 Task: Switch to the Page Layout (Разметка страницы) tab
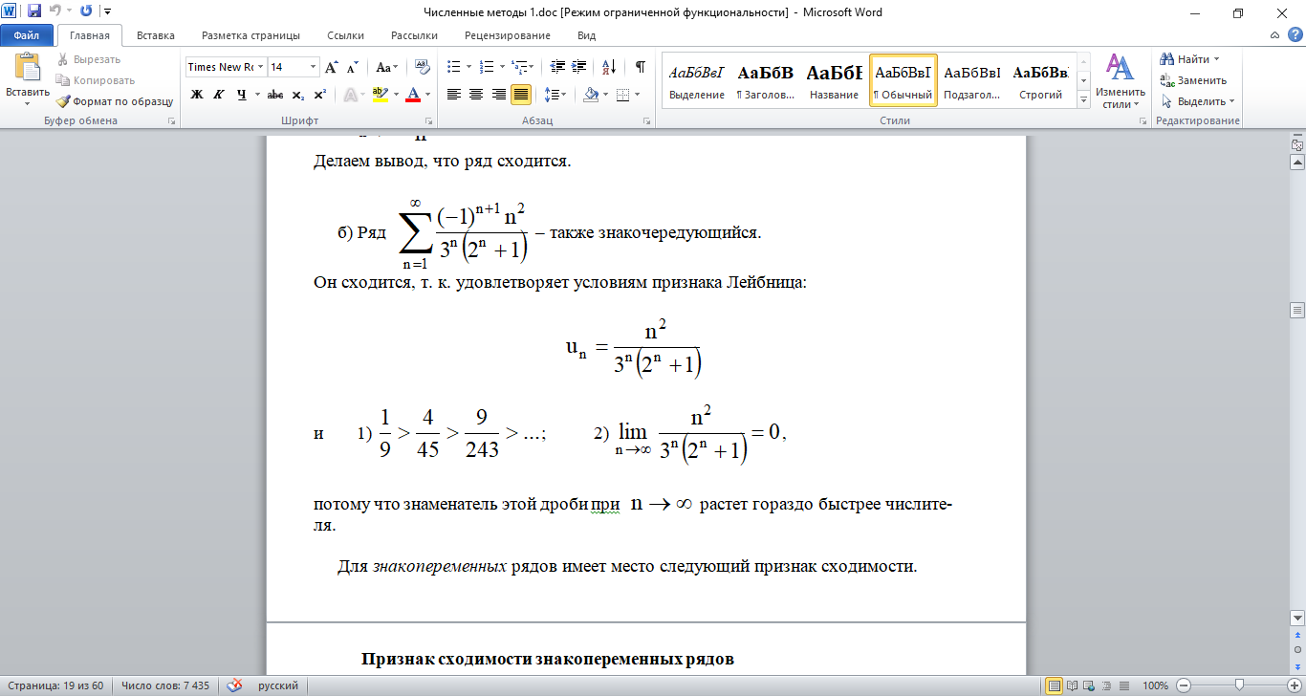tap(250, 35)
